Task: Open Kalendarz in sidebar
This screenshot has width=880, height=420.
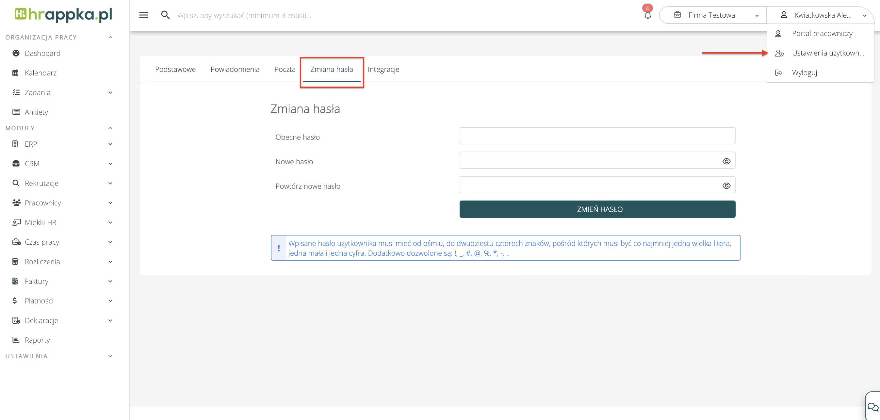Action: pos(41,73)
